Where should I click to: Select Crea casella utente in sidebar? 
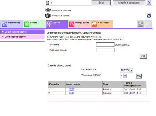[x=22, y=37]
